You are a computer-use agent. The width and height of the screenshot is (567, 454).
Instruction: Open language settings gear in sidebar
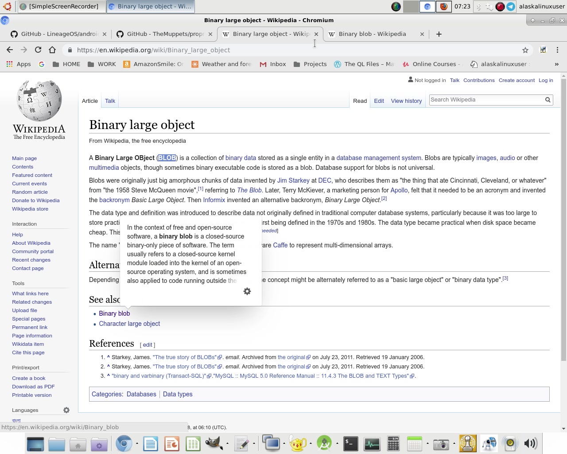pyautogui.click(x=66, y=410)
